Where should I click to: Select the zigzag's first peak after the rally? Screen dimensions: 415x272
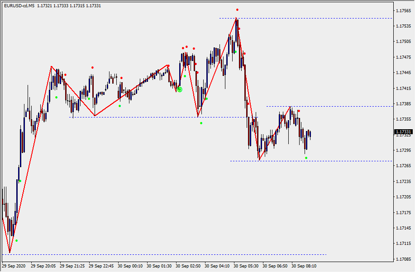(51, 66)
